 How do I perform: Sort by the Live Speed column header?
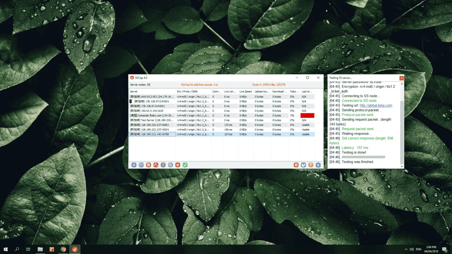[x=246, y=91]
